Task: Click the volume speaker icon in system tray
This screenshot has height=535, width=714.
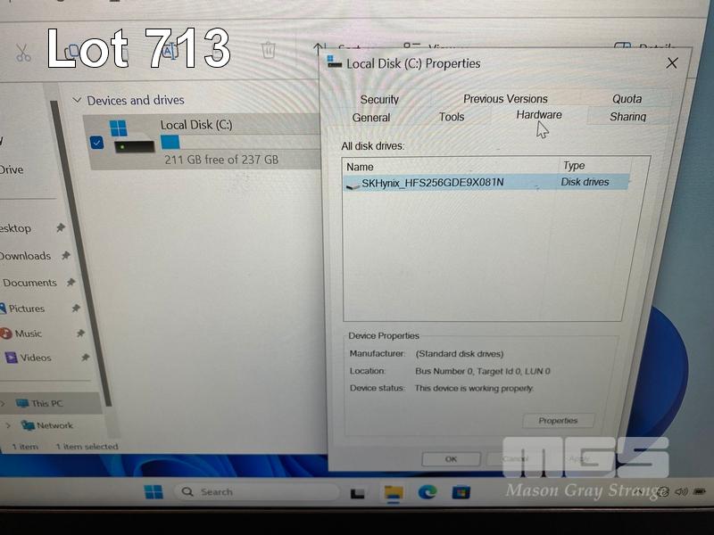Action: pyautogui.click(x=681, y=491)
